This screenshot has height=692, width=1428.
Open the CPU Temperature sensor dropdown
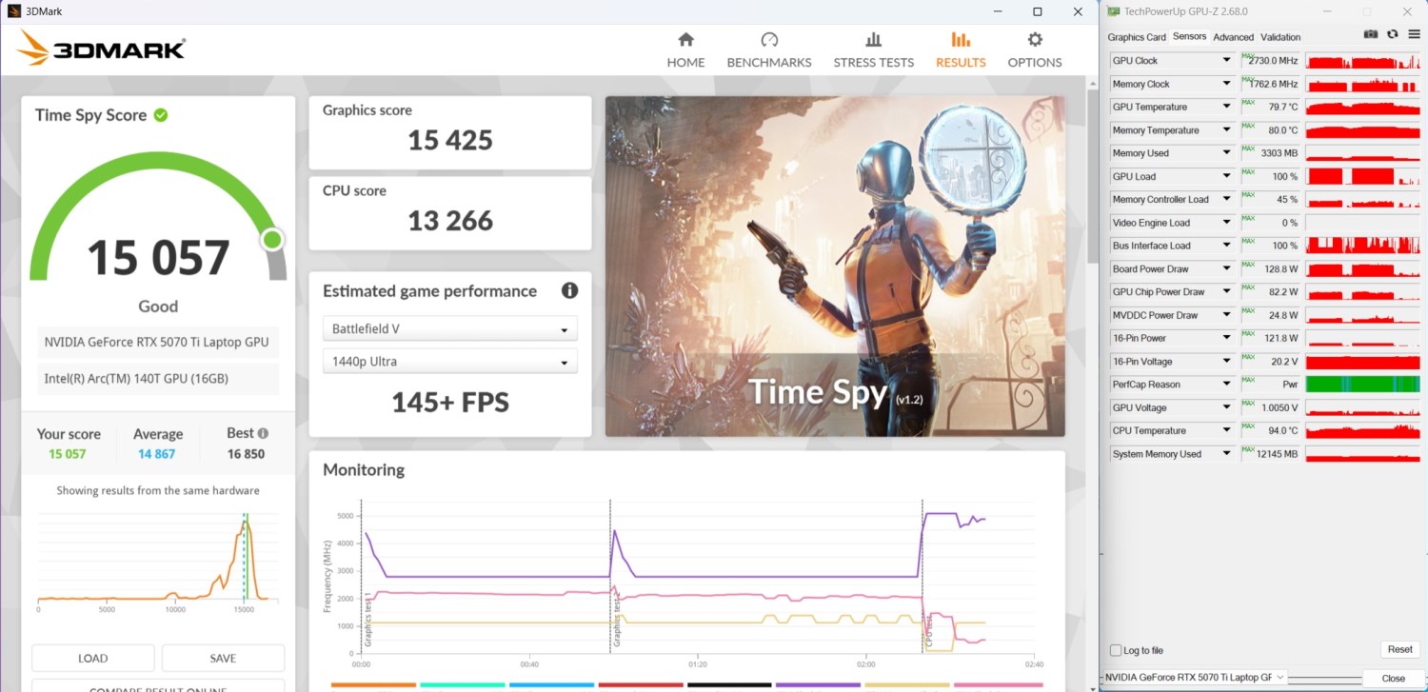[x=1227, y=431]
